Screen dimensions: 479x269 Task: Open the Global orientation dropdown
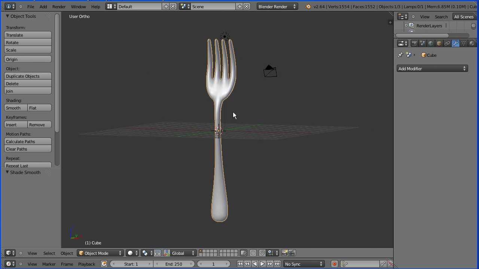coord(183,253)
